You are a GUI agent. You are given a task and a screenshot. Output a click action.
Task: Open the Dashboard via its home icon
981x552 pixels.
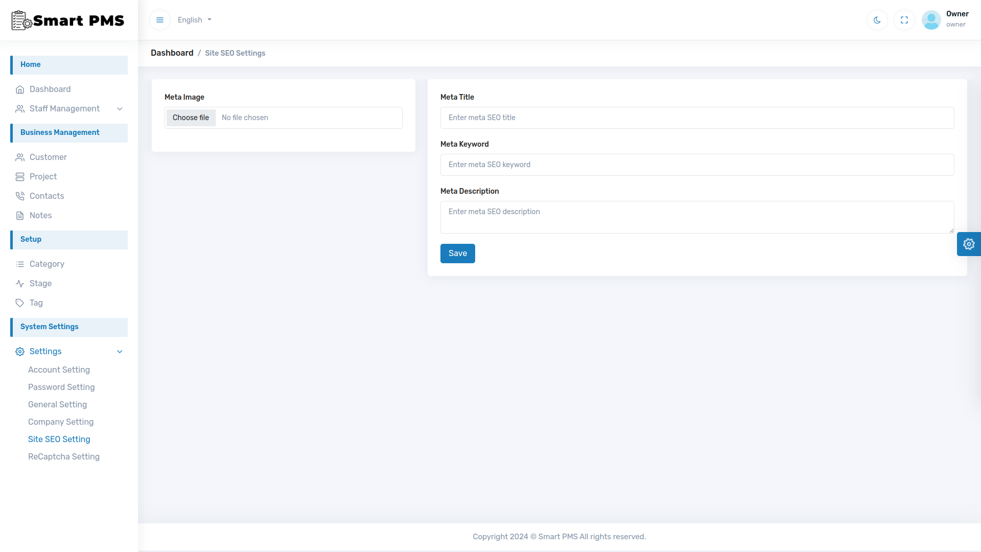20,89
